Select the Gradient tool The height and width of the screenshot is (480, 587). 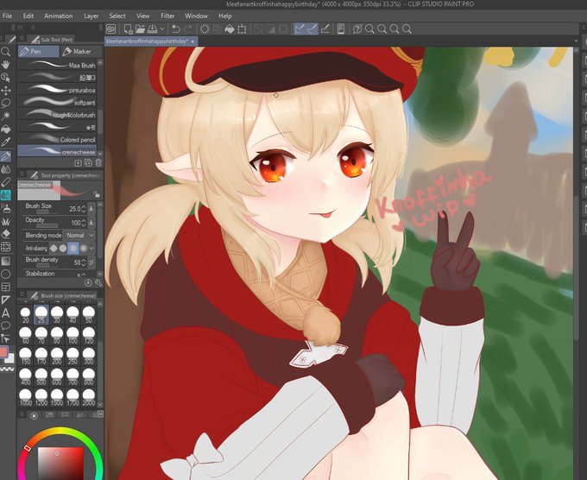coord(6,261)
